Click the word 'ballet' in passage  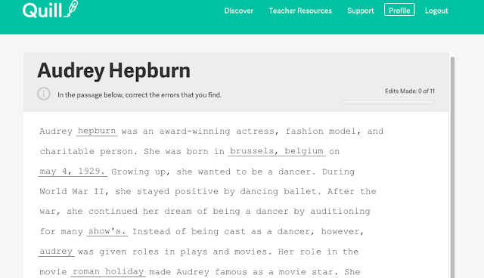(x=299, y=191)
